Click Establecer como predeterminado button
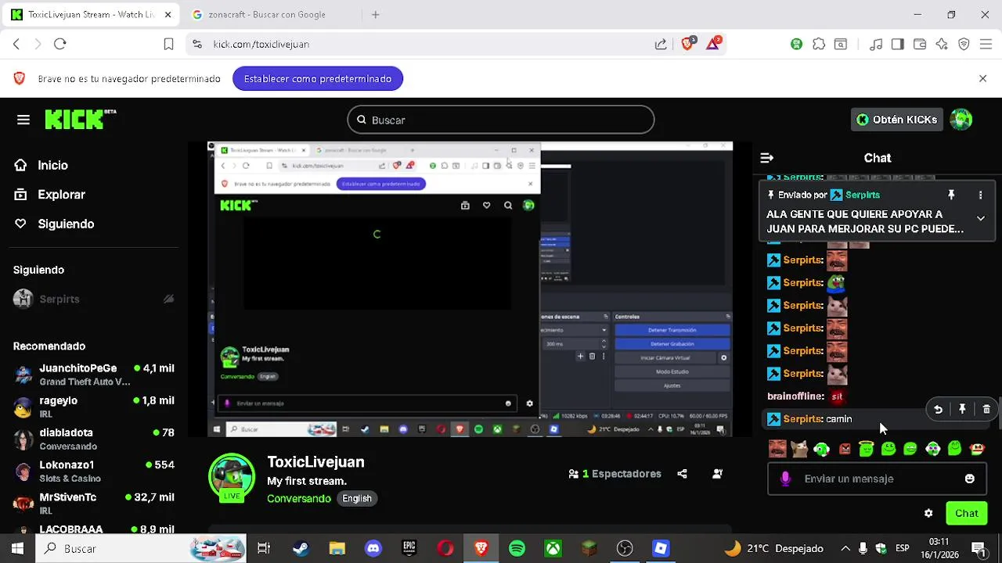The width and height of the screenshot is (1002, 563). [318, 78]
